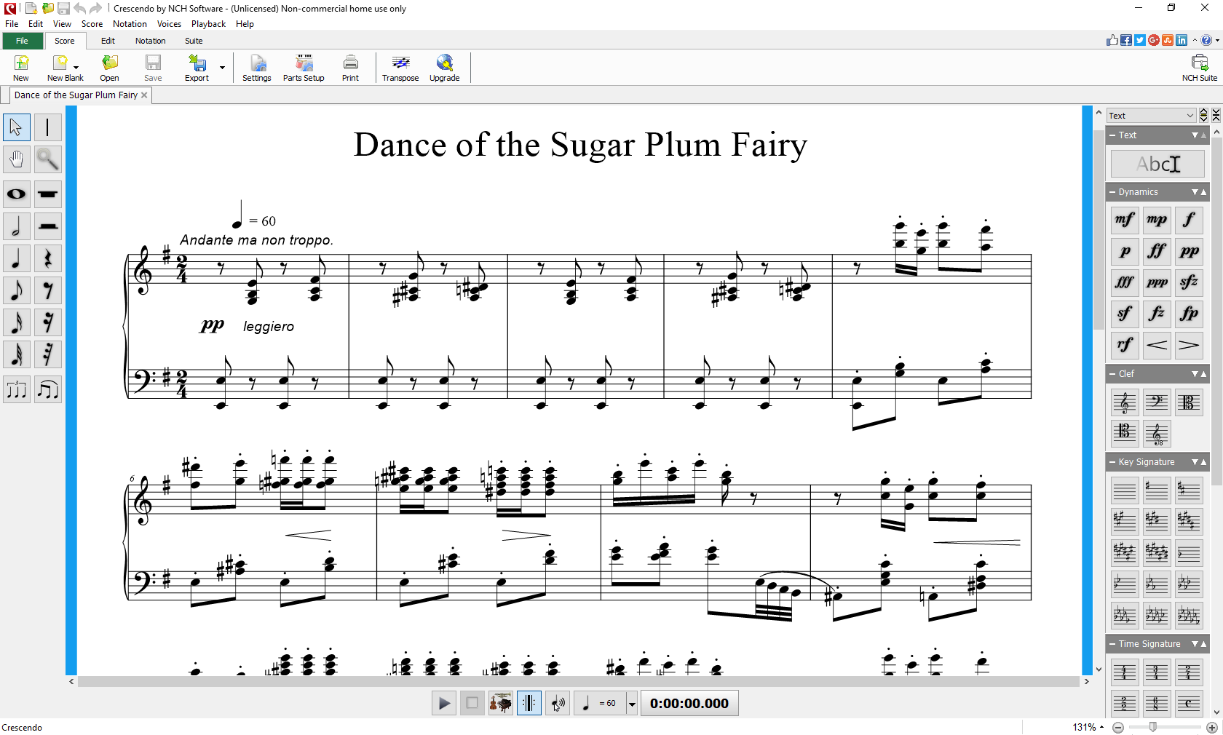This screenshot has width=1223, height=735.
Task: Open the Transpose tool
Action: coord(400,68)
